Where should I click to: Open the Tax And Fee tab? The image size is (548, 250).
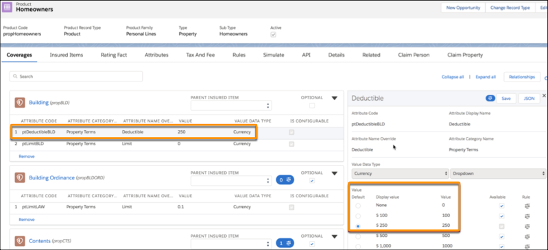pos(200,55)
